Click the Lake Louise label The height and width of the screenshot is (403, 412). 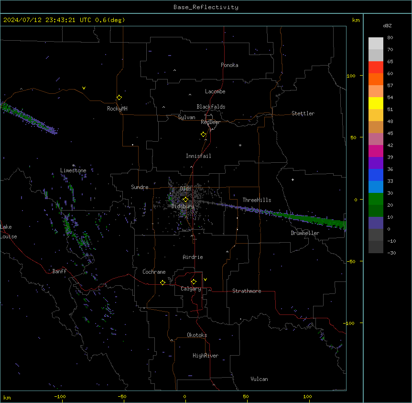click(x=8, y=232)
